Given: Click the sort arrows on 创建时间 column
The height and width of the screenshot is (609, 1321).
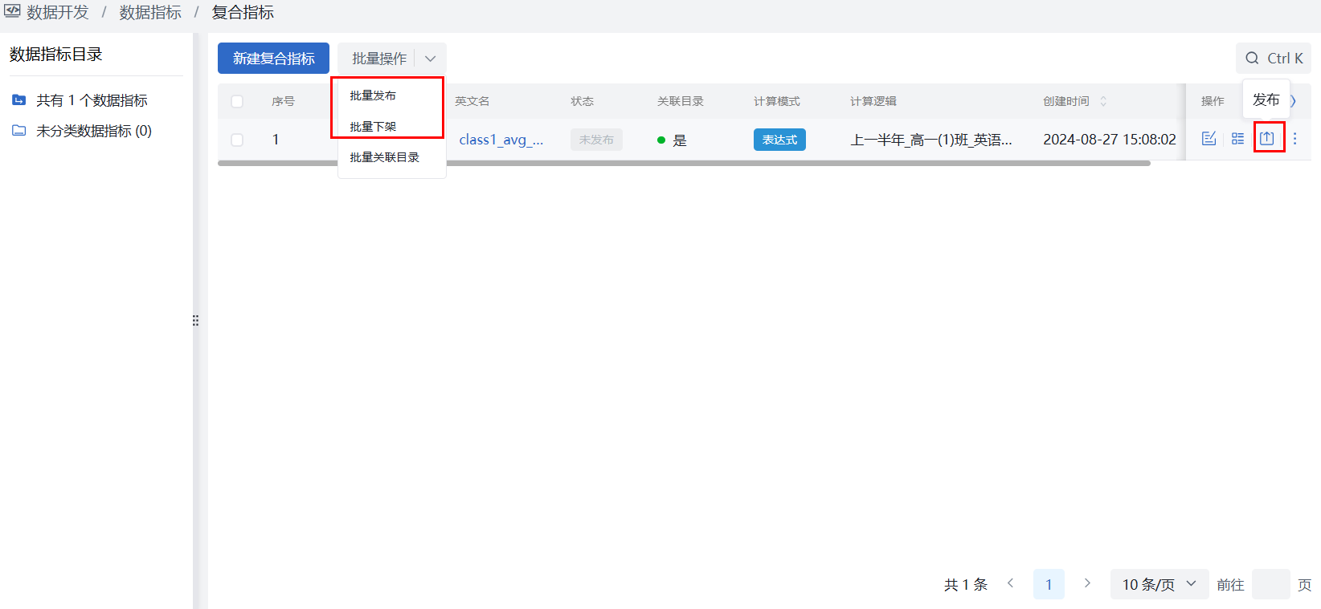Looking at the screenshot, I should pos(1103,101).
